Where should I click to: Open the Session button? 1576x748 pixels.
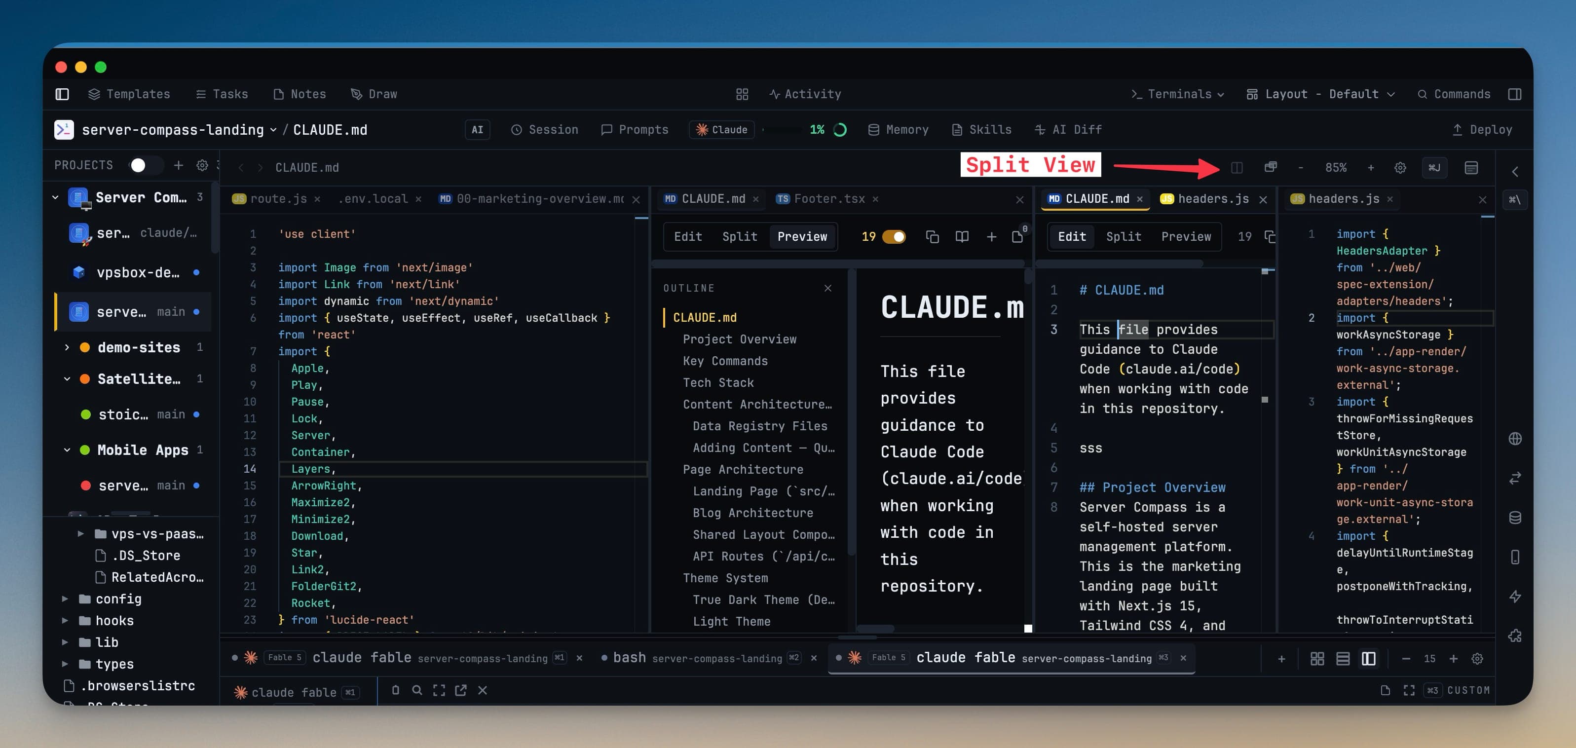pos(544,130)
